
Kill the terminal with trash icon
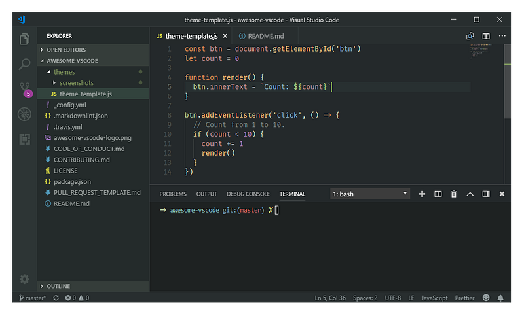[453, 194]
